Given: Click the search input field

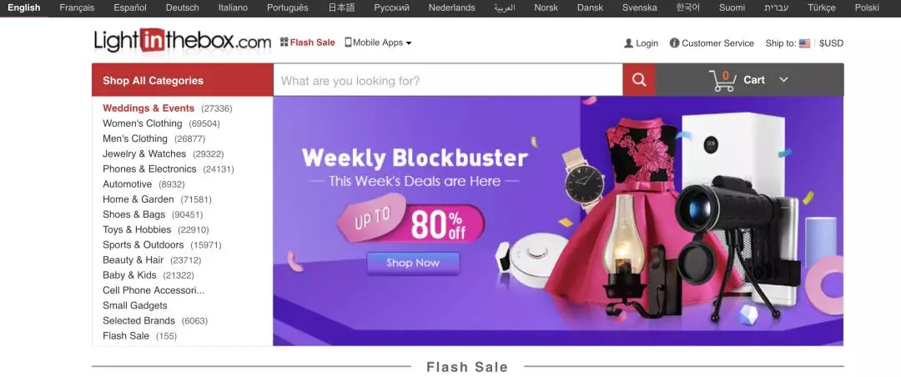Looking at the screenshot, I should [448, 80].
